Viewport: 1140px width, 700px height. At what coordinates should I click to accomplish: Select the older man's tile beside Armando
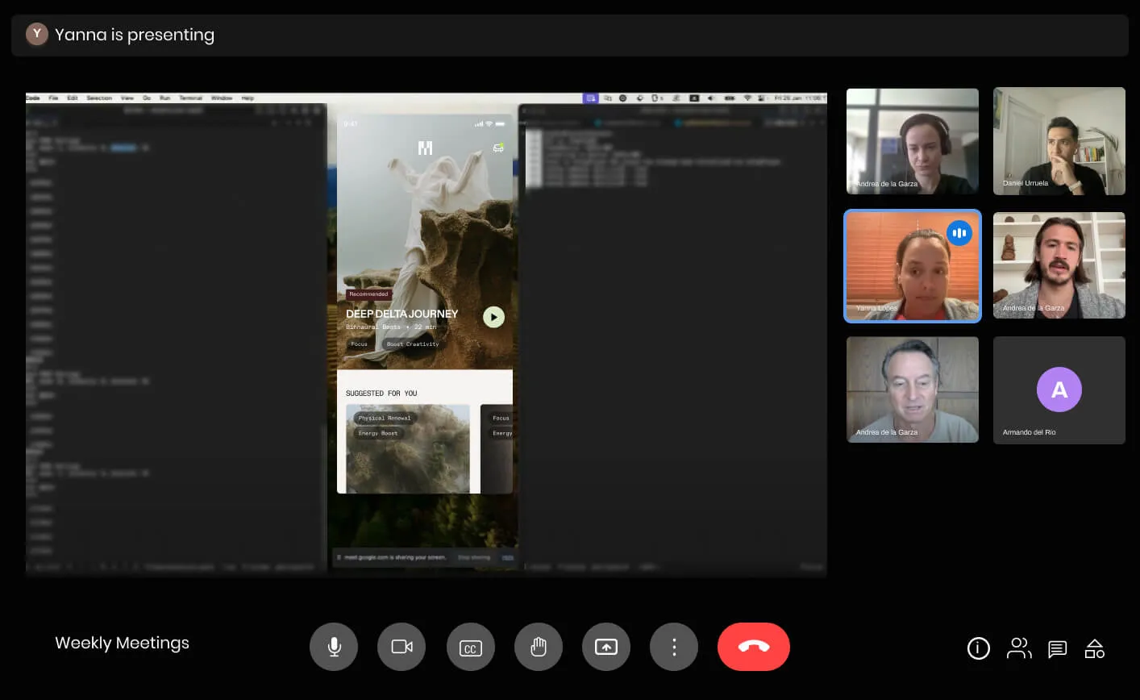[913, 390]
